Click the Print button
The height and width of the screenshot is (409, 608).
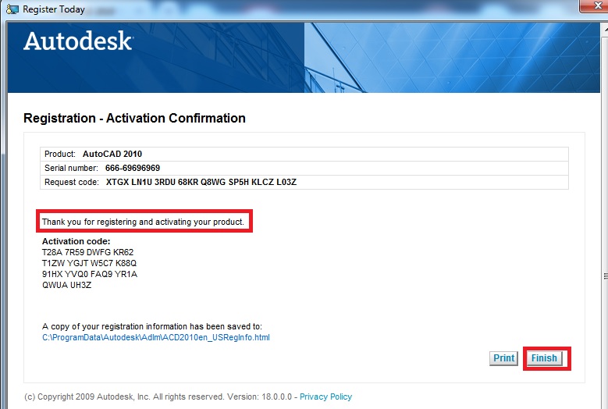(x=503, y=358)
